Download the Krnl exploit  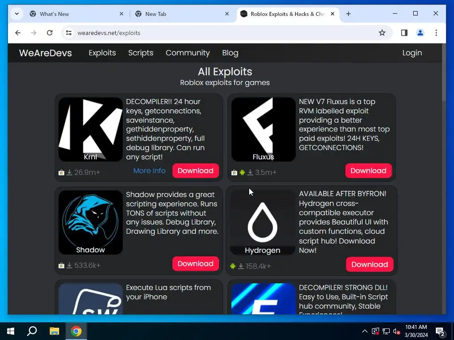pyautogui.click(x=196, y=170)
